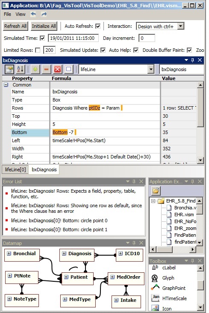Click the orange minus remove icon

pyautogui.click(x=46, y=69)
